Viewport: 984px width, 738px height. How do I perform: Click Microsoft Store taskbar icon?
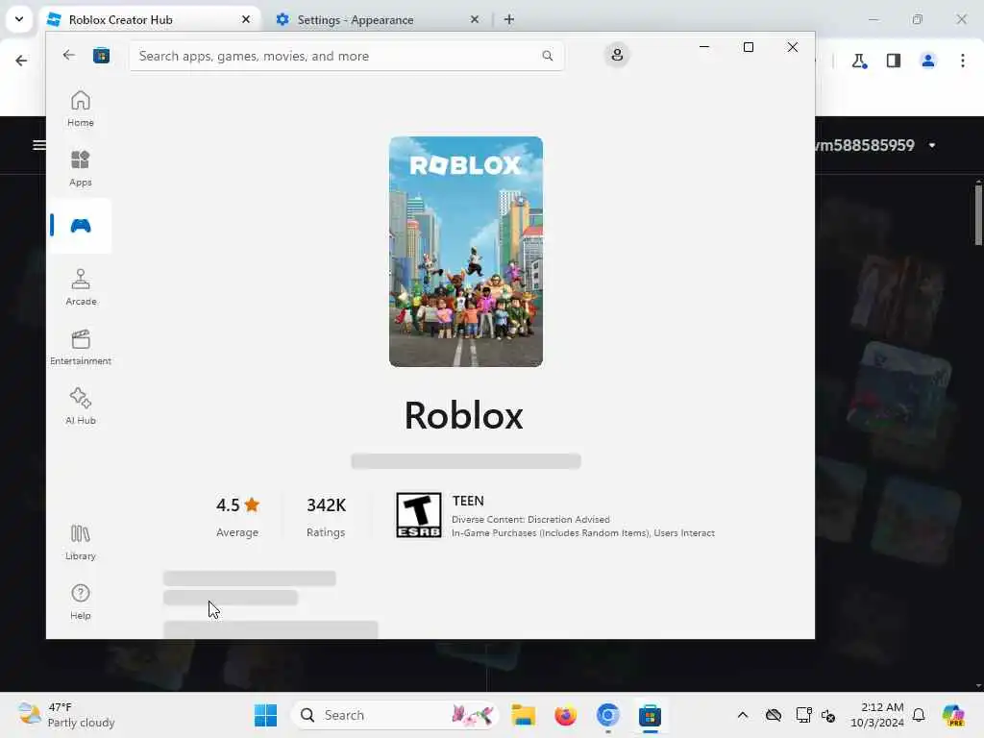tap(650, 715)
